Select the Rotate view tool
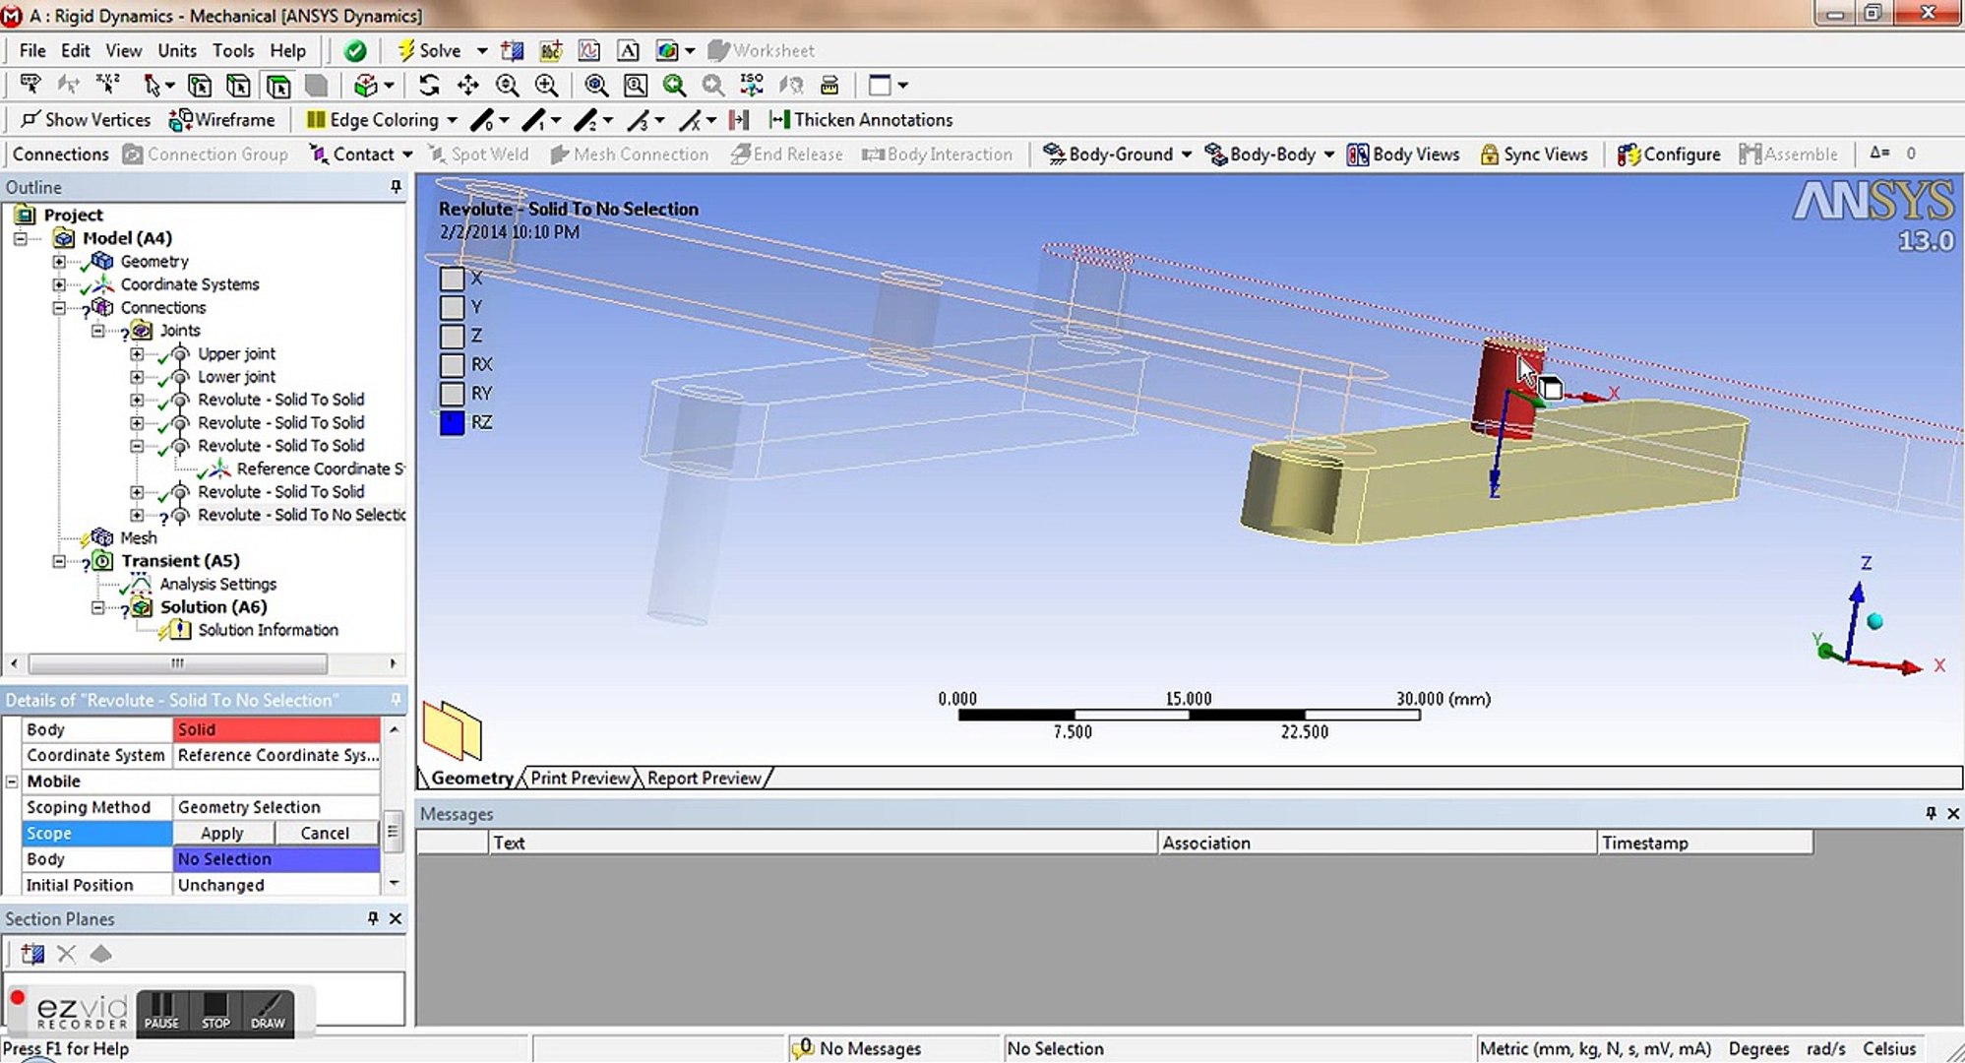The width and height of the screenshot is (1965, 1063). (429, 86)
